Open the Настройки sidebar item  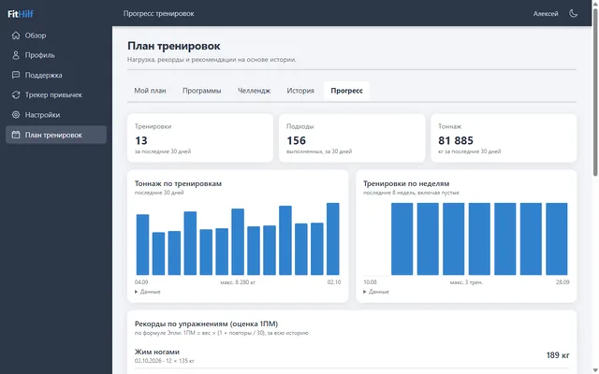[x=56, y=114]
